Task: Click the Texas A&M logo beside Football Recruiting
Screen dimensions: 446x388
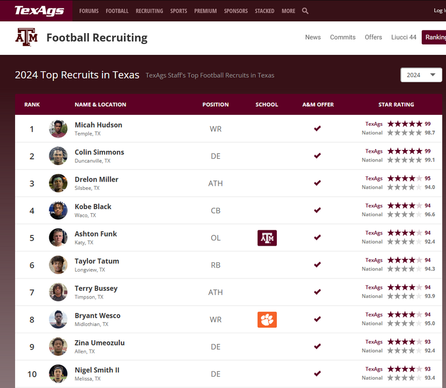Action: coord(26,37)
